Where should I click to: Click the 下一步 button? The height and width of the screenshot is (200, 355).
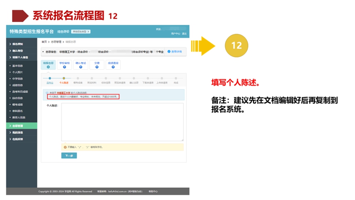coord(69,155)
